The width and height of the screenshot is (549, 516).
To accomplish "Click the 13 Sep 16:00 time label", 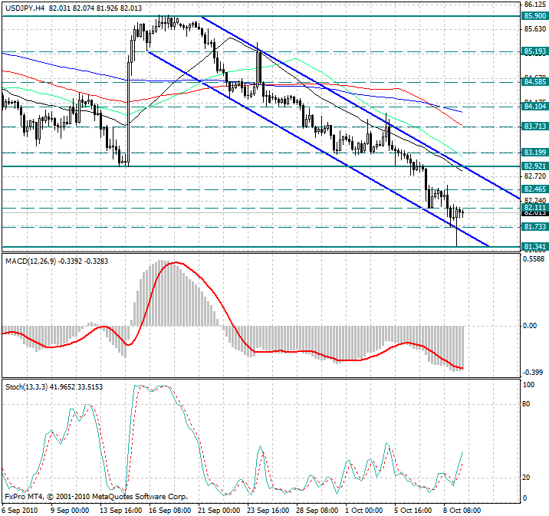I will coord(120,510).
